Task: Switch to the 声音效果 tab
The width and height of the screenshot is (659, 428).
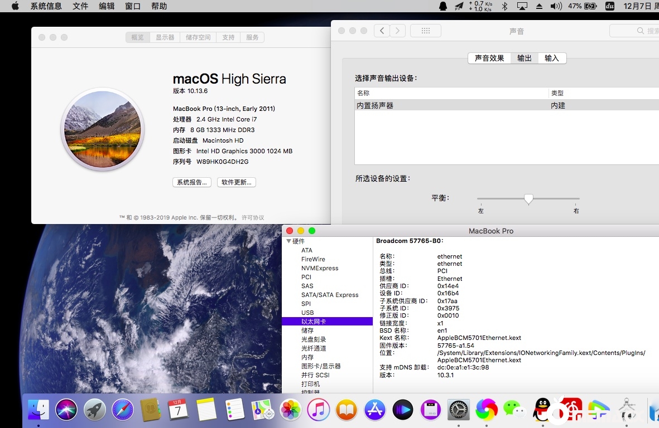Action: click(489, 58)
